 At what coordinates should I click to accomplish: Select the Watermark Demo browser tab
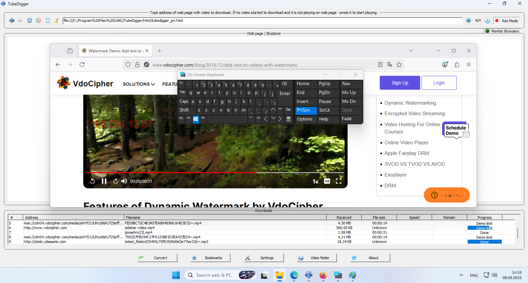pos(115,51)
